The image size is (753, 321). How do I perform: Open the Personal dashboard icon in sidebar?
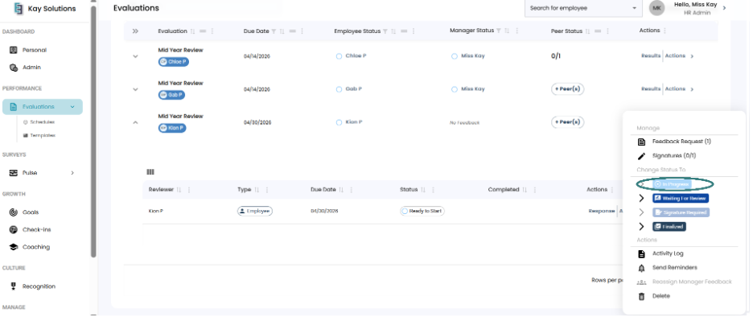pyautogui.click(x=14, y=50)
